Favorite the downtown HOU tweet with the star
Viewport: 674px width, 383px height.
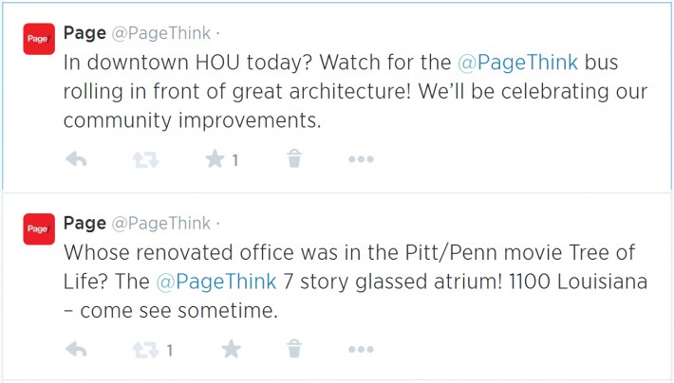coord(215,159)
